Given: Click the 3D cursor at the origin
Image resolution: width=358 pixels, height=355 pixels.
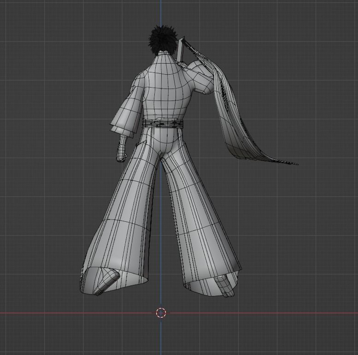Looking at the screenshot, I should tap(161, 313).
